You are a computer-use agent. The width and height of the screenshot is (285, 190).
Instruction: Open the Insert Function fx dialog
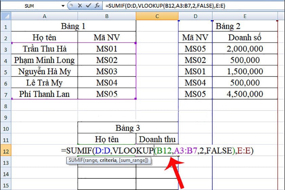click(97, 6)
